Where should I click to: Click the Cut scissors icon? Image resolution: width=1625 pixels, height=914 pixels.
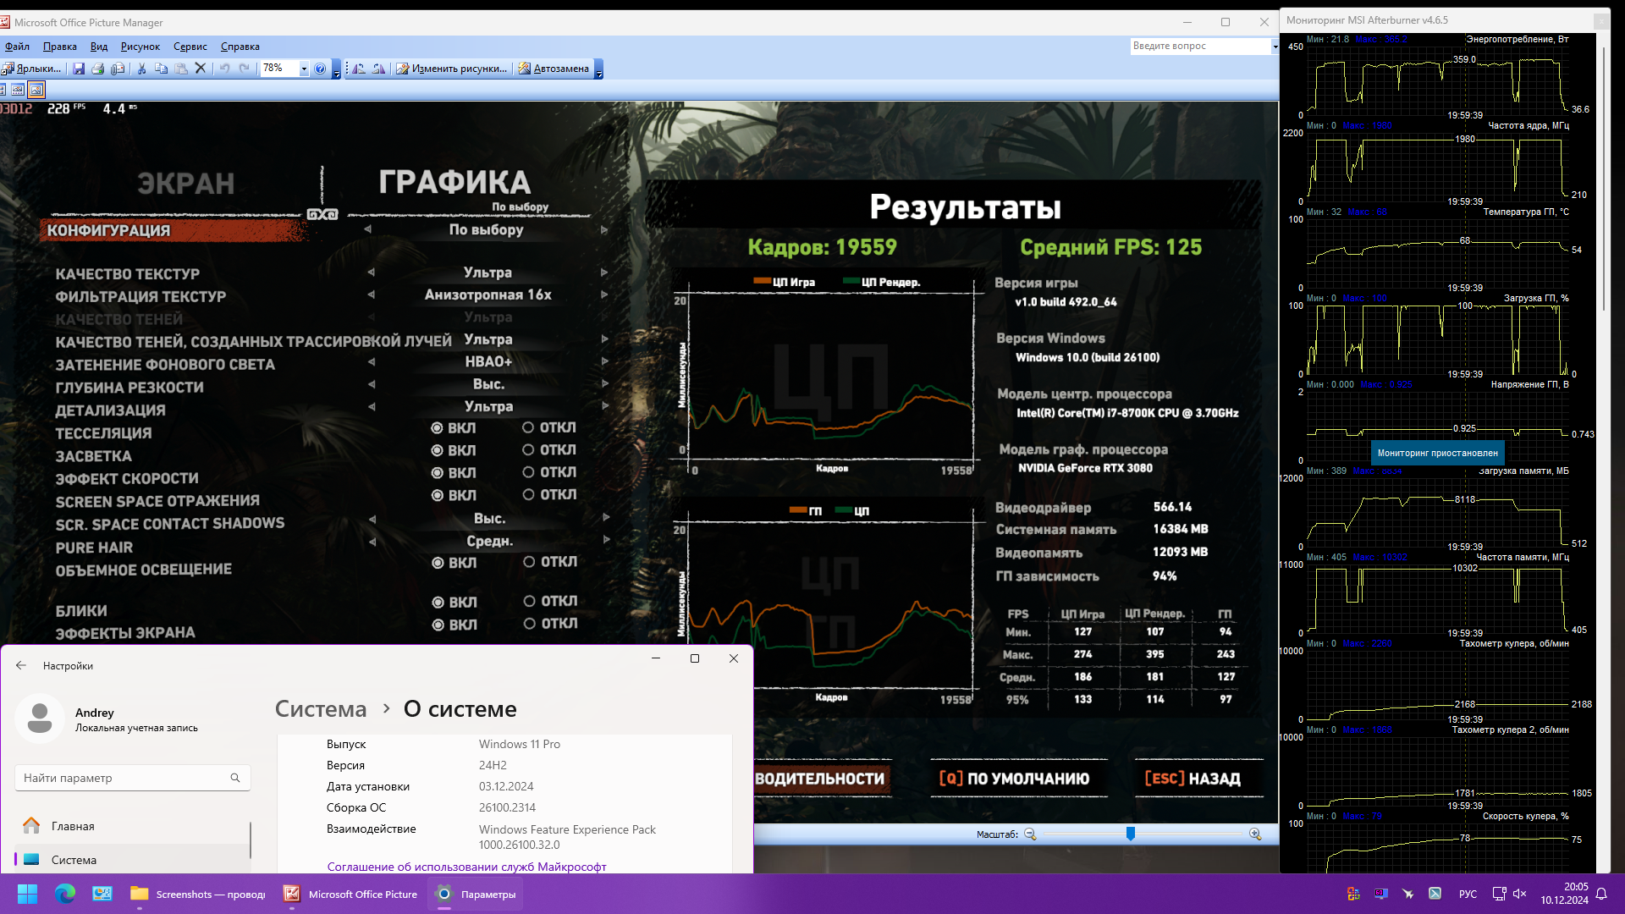[x=141, y=69]
